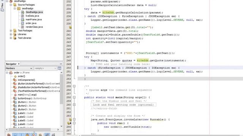This screenshot has width=243, height=136.
Task: Expand the Test Libraries node
Action: click(x=11, y=38)
